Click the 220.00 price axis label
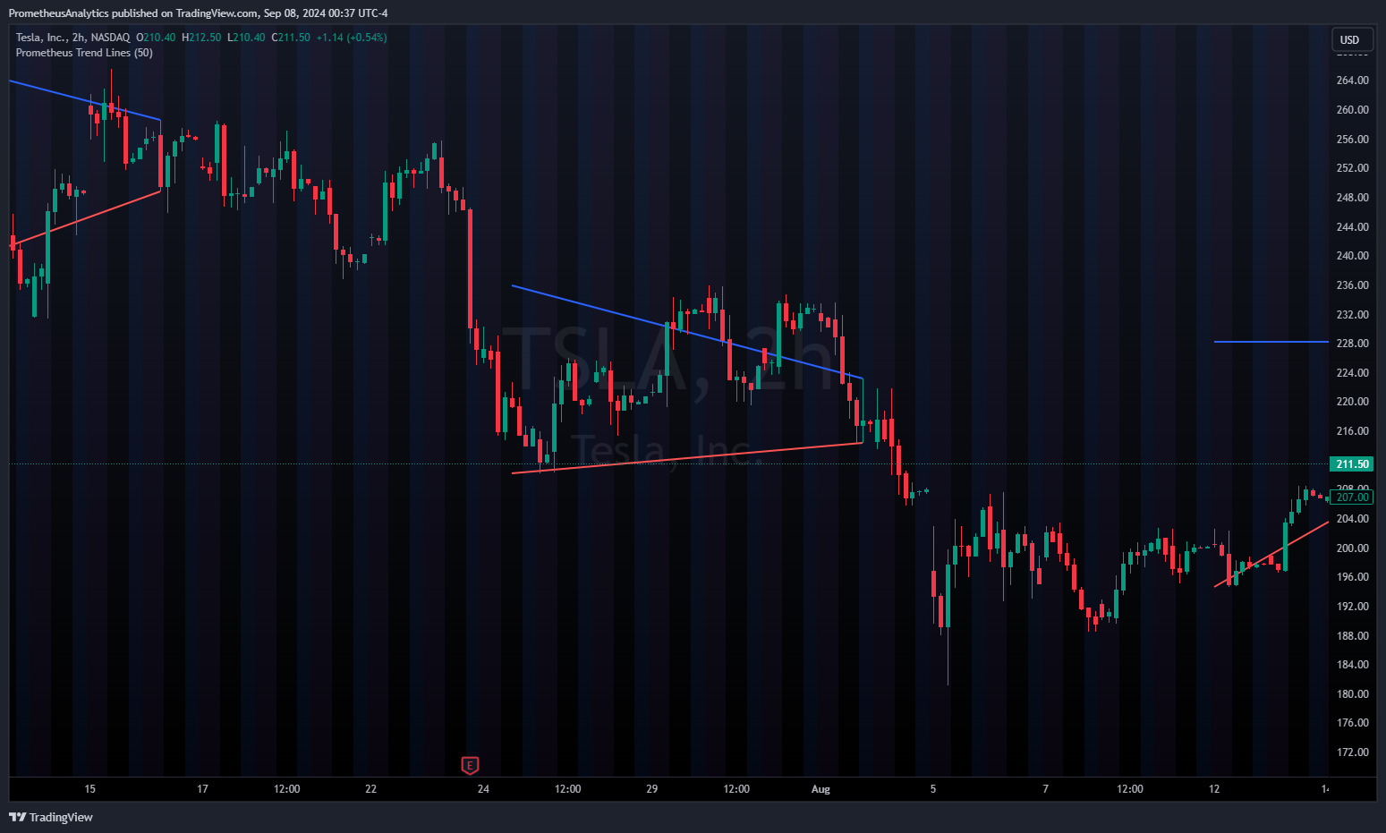1386x833 pixels. [1352, 402]
